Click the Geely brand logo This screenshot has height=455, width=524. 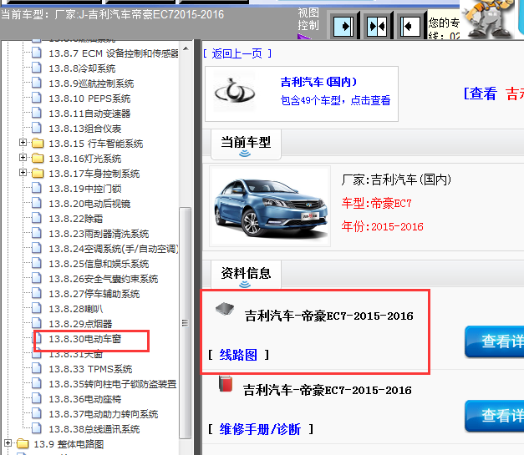pyautogui.click(x=235, y=91)
